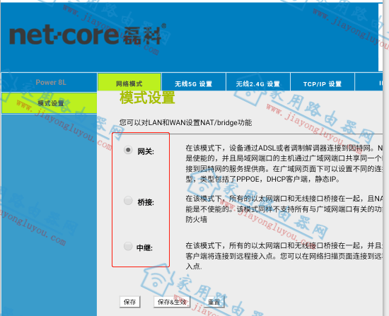Click the cut-off tab after TCP/IP 设置
Screen dimensions: 389x316
pyautogui.click(x=369, y=82)
